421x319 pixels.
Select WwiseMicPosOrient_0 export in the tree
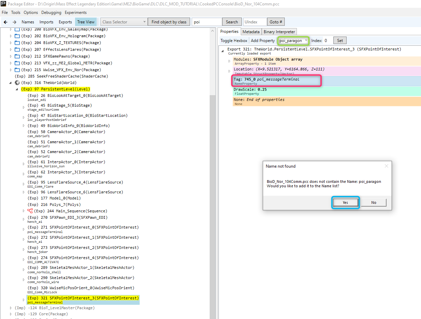(81, 290)
